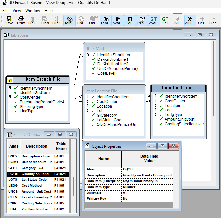Click the crown icon on Item Branch File
The image size is (221, 218).
(x=10, y=80)
